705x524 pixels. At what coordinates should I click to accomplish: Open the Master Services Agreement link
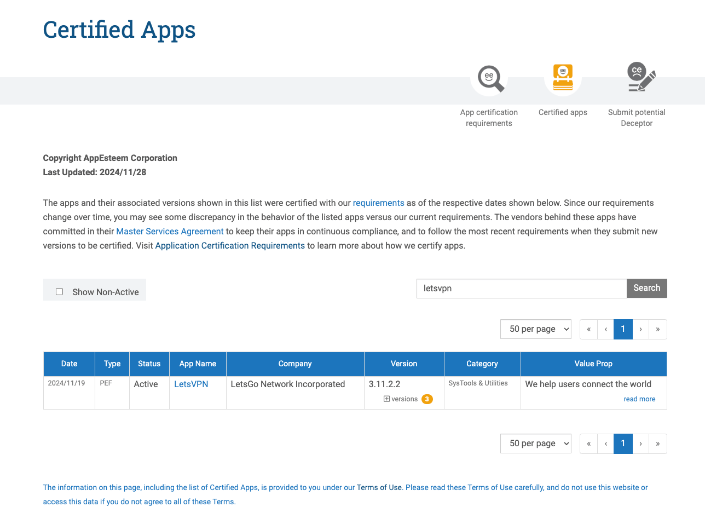[x=170, y=232]
